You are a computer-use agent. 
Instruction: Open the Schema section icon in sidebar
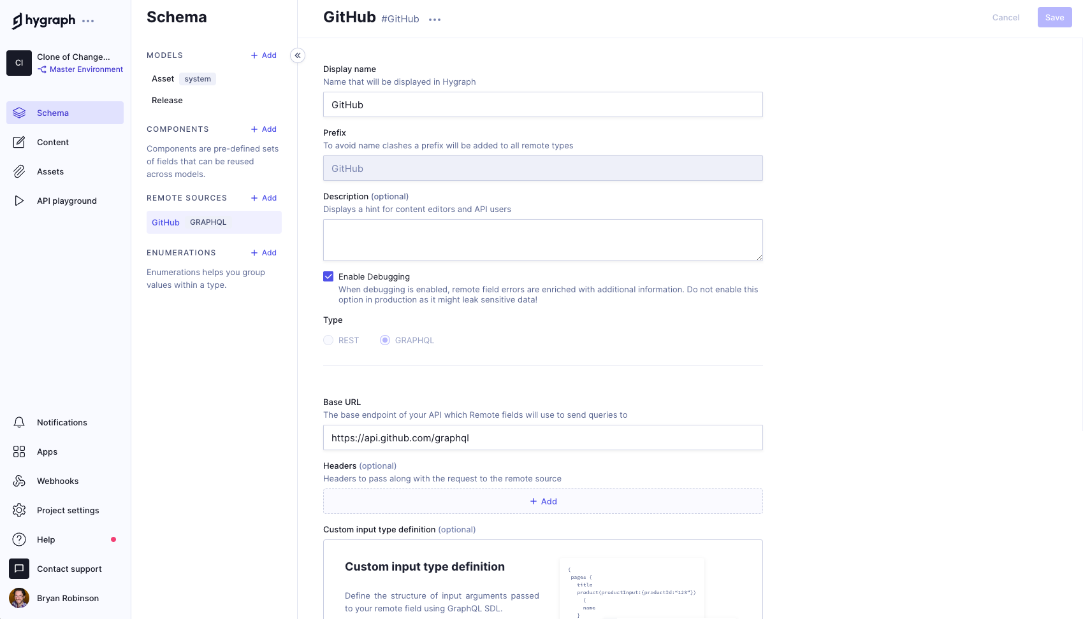pos(19,113)
